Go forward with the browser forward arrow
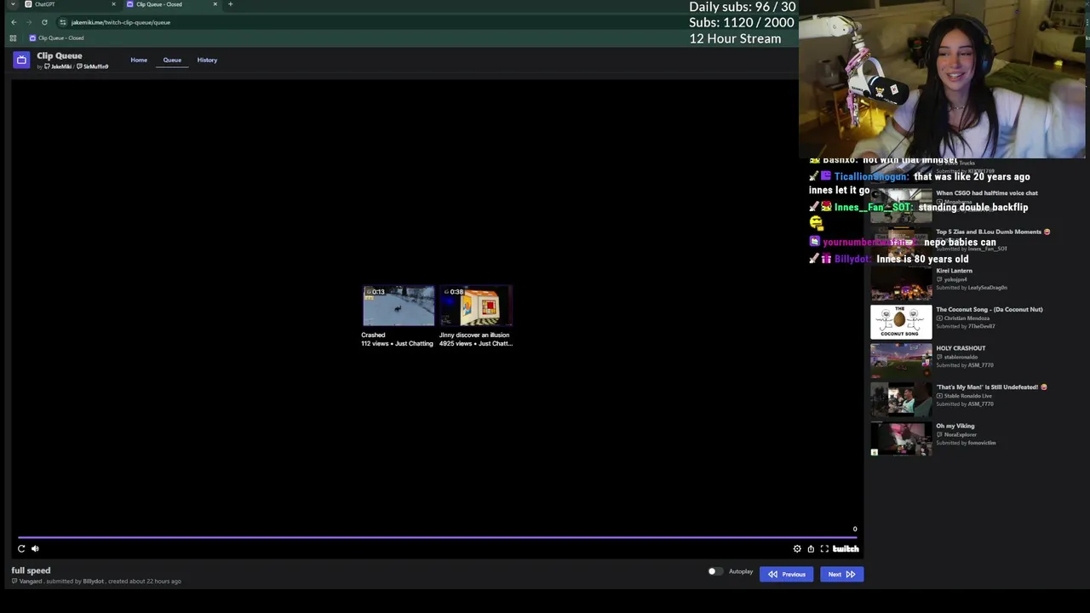1090x613 pixels. tap(29, 22)
